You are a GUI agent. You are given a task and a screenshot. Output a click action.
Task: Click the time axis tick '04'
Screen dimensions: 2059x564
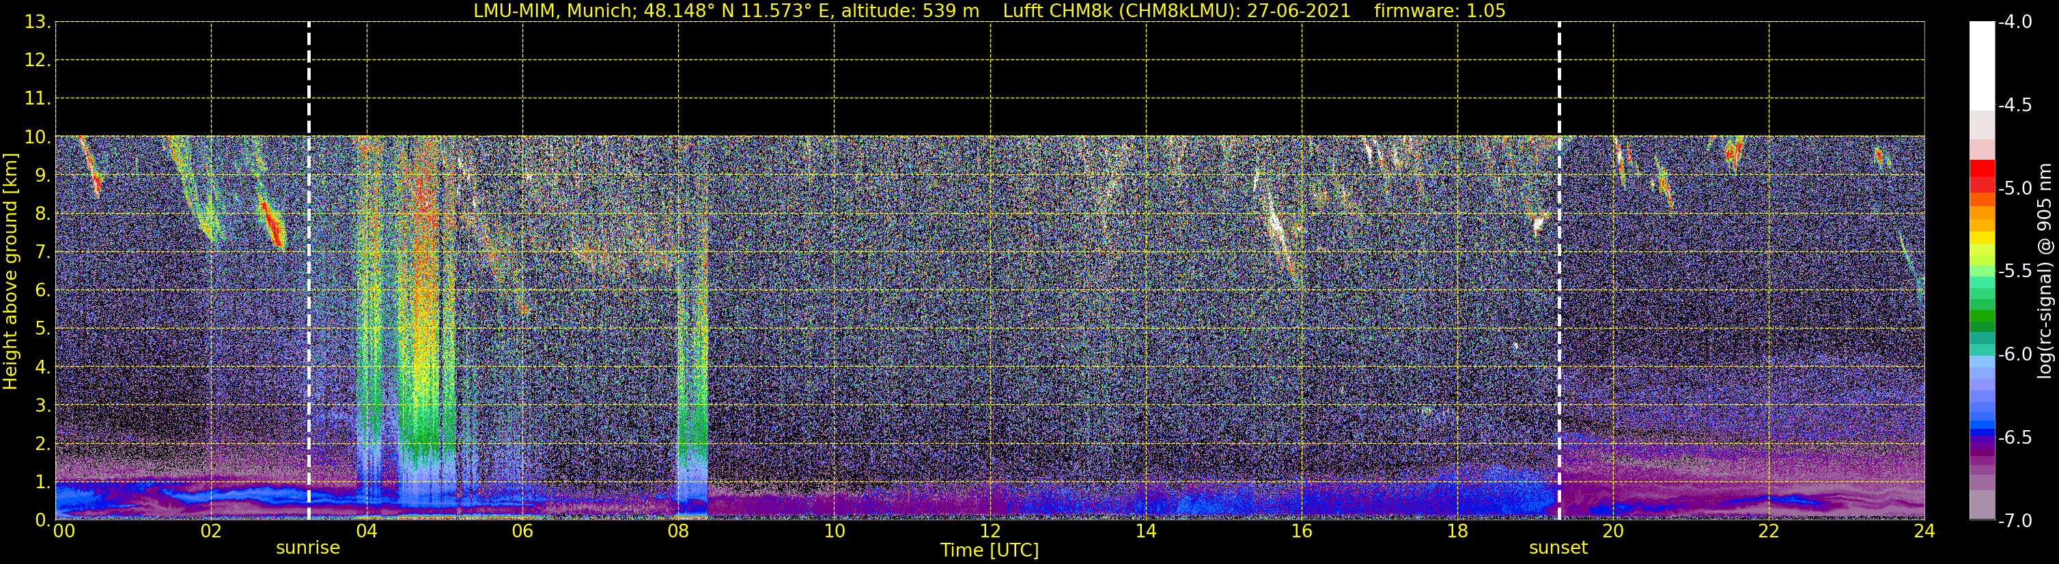click(367, 531)
